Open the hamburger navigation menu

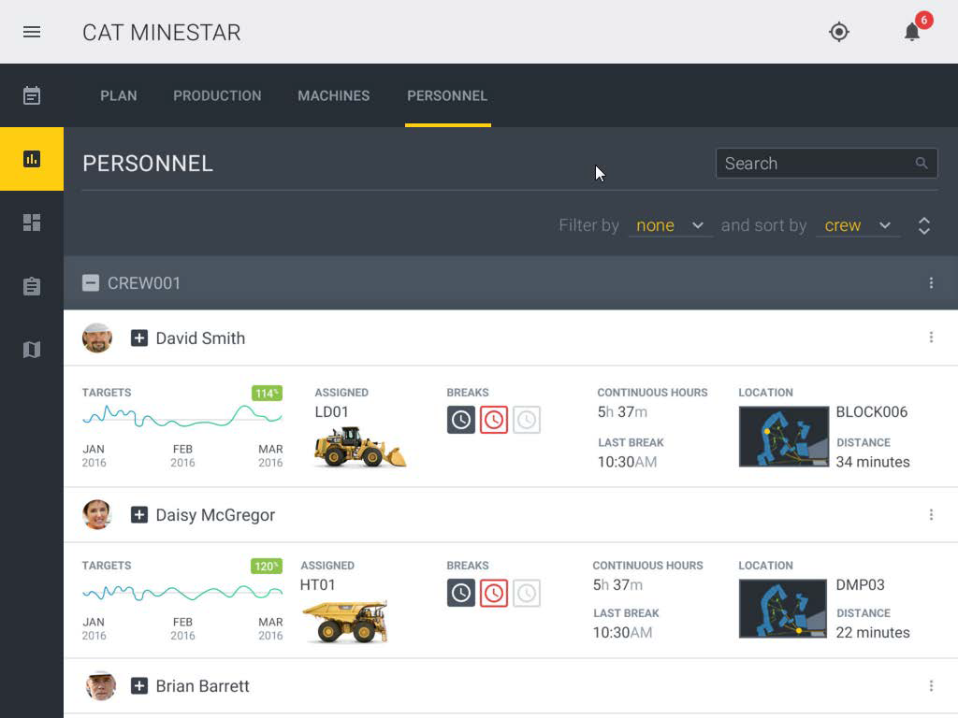32,32
